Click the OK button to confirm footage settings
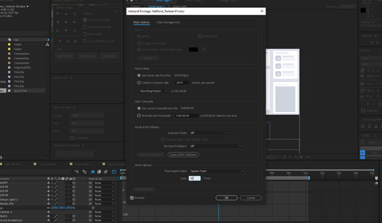 227,198
